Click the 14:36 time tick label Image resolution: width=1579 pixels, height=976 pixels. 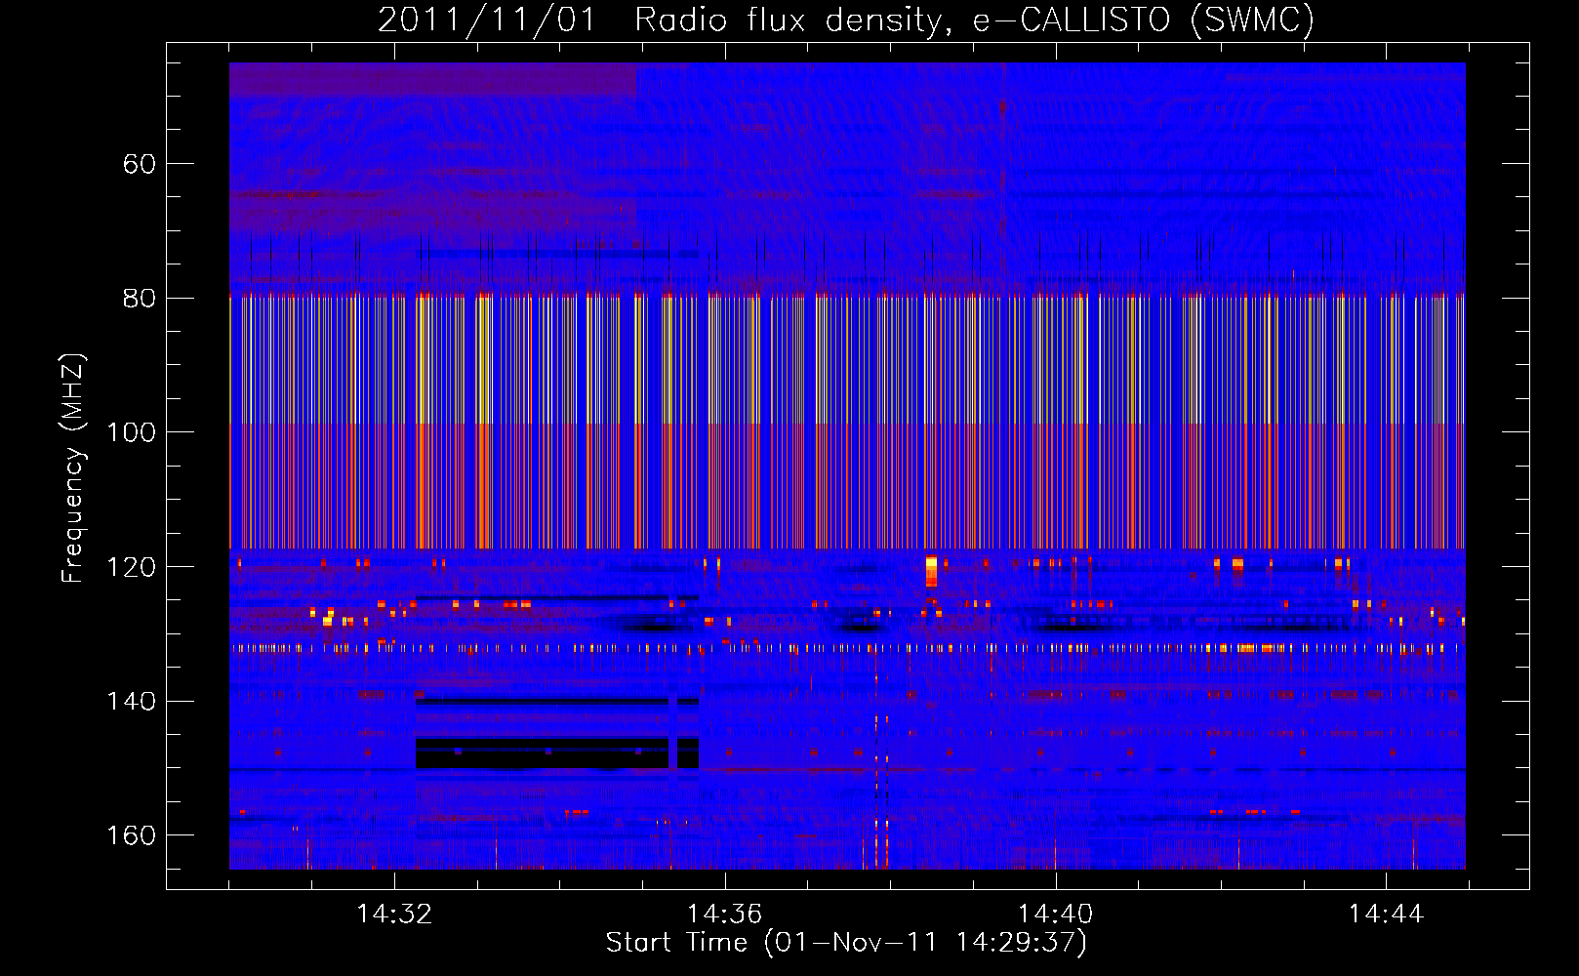(x=724, y=915)
